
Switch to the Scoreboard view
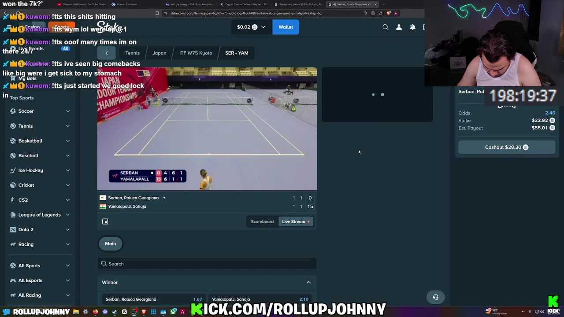[x=262, y=221]
